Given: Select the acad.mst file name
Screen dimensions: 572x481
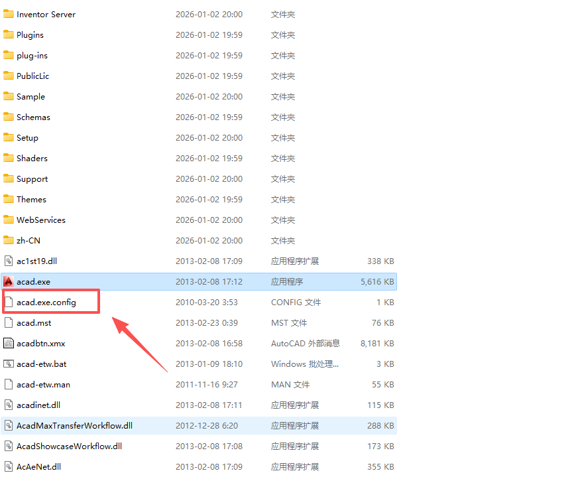Looking at the screenshot, I should point(34,322).
